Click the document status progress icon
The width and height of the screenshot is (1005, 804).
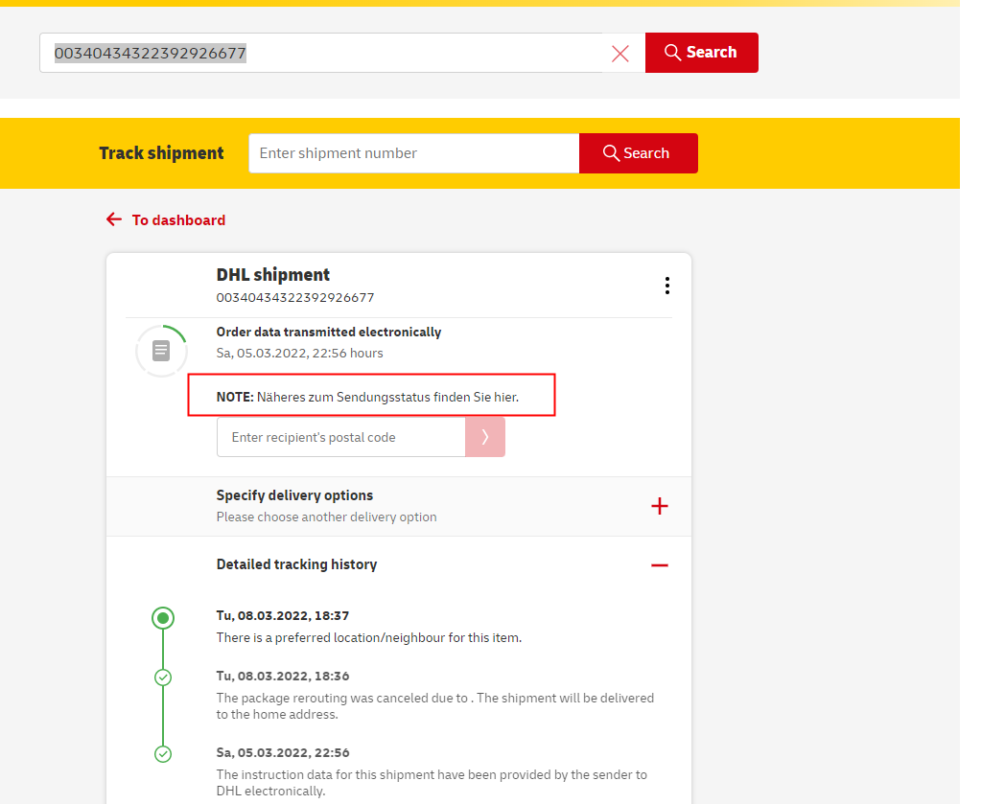pyautogui.click(x=161, y=351)
